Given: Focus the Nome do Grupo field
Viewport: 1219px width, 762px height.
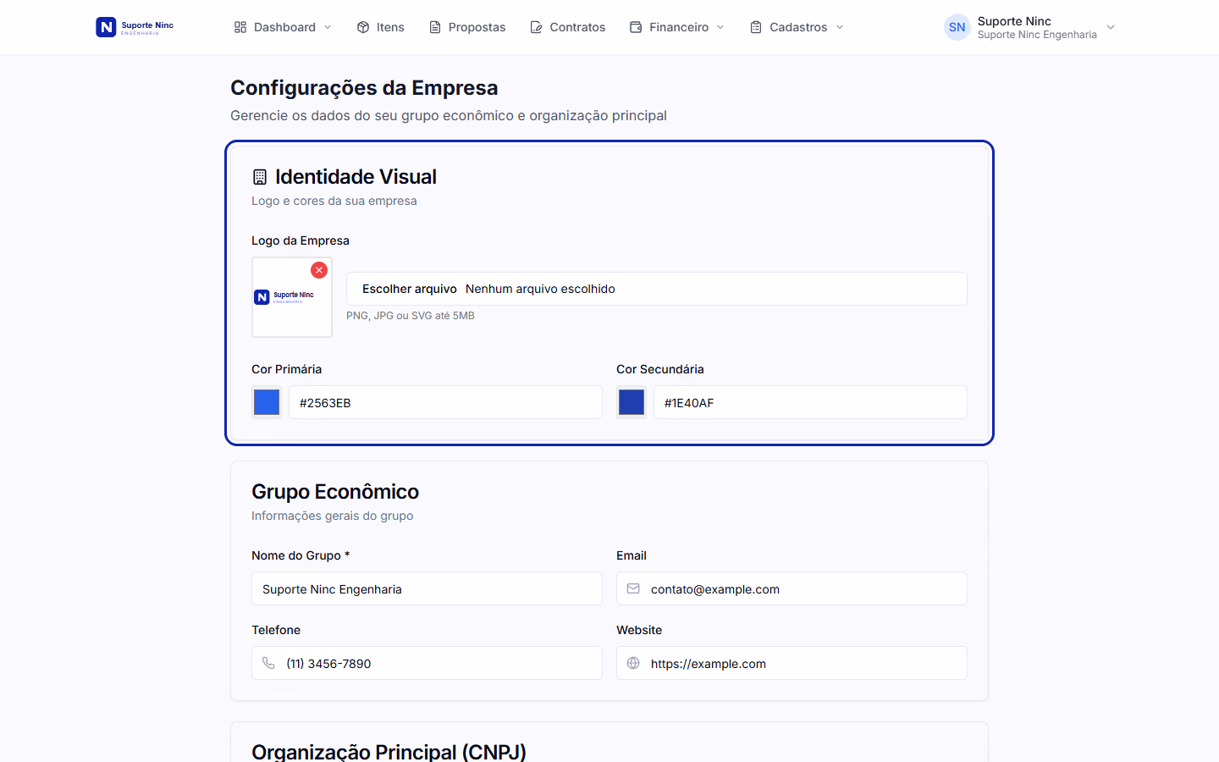Looking at the screenshot, I should coord(427,588).
